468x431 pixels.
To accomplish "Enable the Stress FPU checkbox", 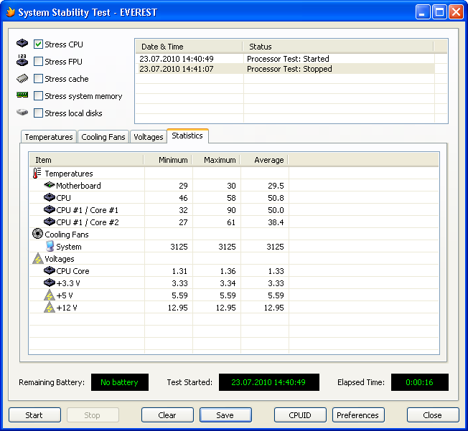I will click(39, 62).
